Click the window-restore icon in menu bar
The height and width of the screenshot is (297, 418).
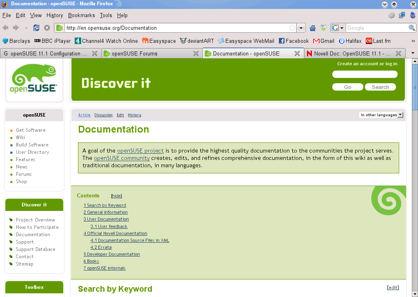402,16
